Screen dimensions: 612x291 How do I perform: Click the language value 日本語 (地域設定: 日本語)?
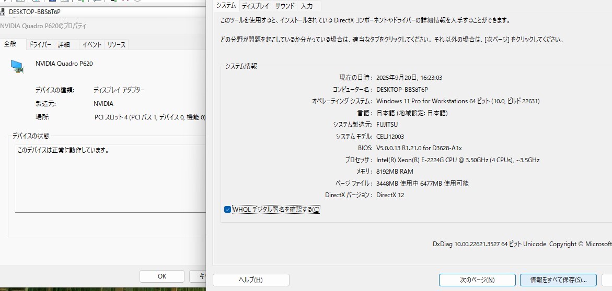pyautogui.click(x=412, y=113)
